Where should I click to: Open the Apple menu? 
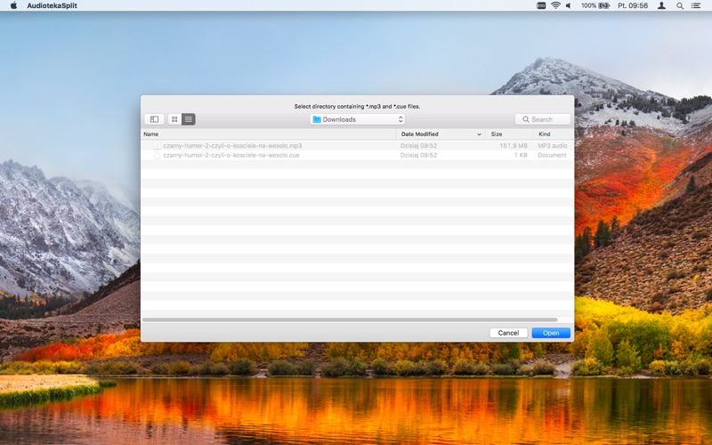13,5
